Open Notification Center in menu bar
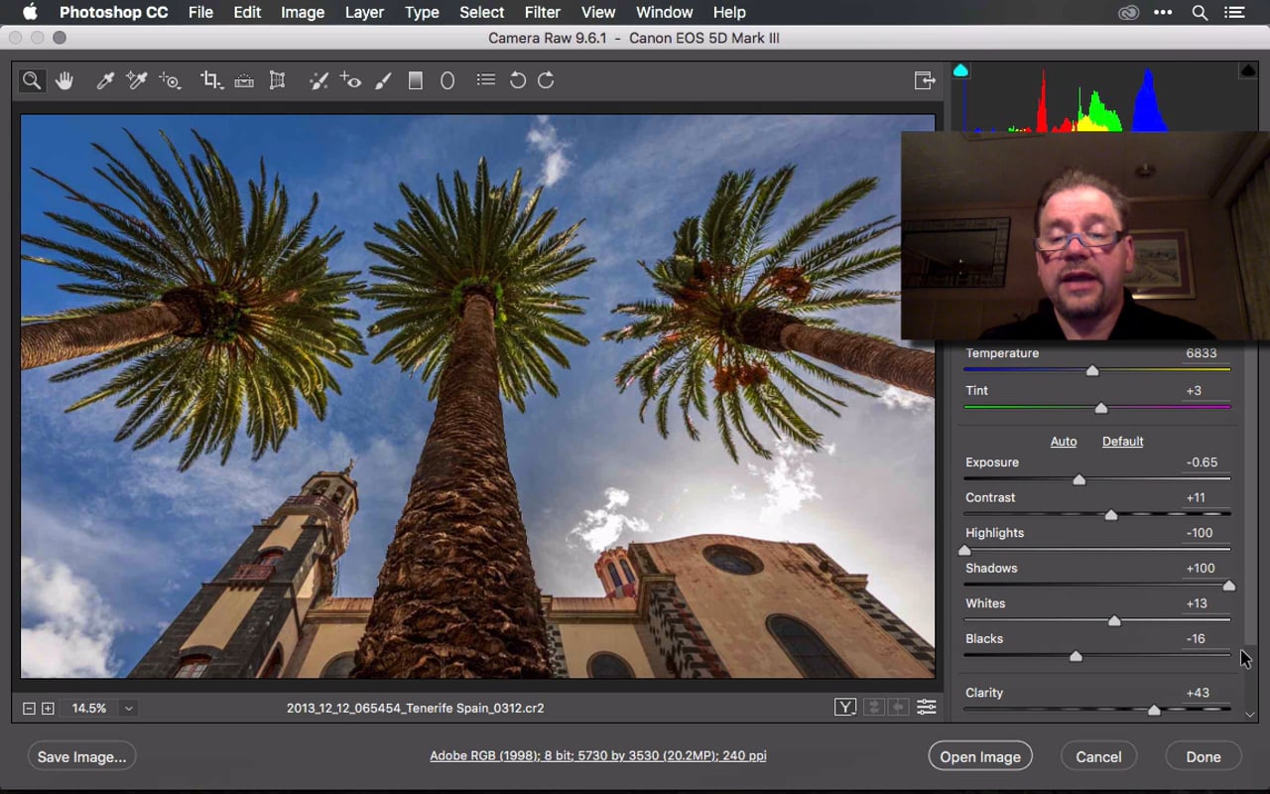 click(x=1234, y=12)
